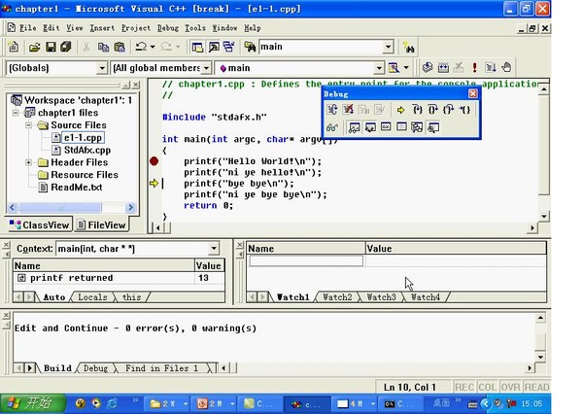Open the Debug menu
The height and width of the screenshot is (414, 583).
[x=168, y=28]
